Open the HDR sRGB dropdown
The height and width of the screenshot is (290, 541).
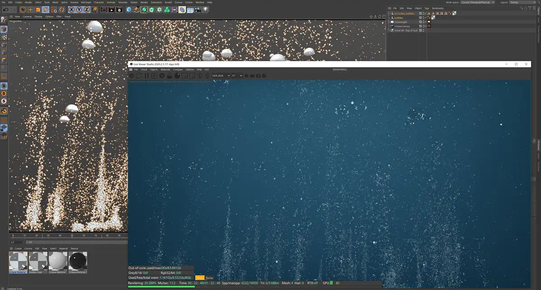pyautogui.click(x=221, y=76)
